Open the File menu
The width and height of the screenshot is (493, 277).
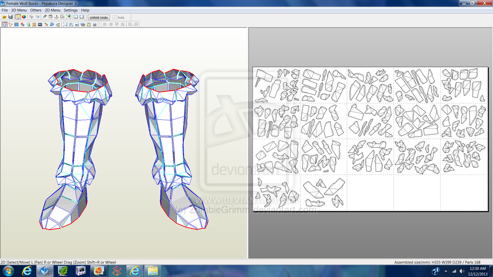tap(5, 10)
